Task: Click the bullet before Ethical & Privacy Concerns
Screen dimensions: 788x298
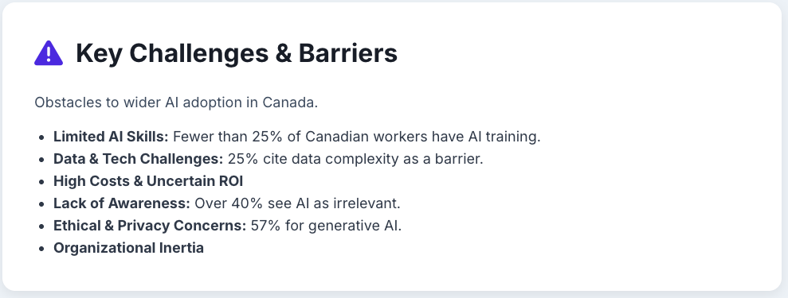Action: (41, 226)
